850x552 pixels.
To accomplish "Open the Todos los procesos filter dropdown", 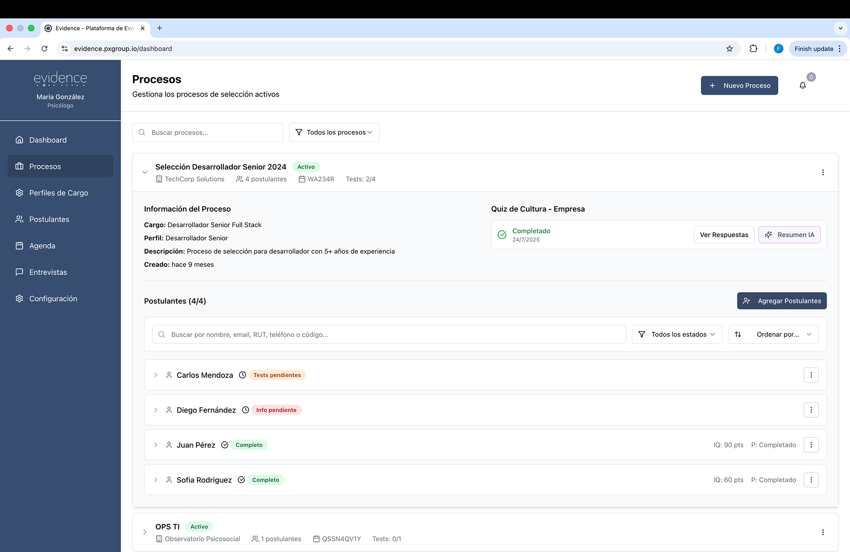I will (x=334, y=132).
